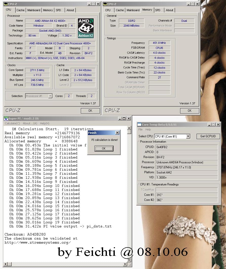The image size is (226, 269).
Task: Open the File menu in Core Temp
Action: coord(140,129)
